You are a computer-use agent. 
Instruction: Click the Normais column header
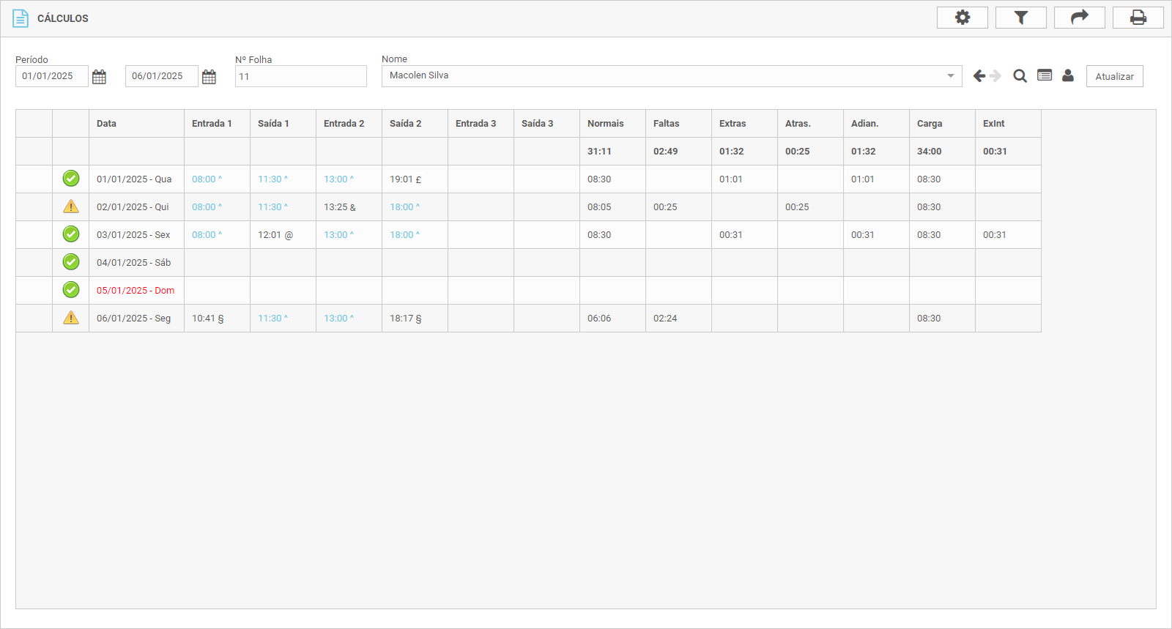point(605,124)
